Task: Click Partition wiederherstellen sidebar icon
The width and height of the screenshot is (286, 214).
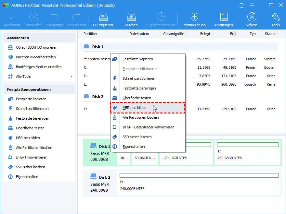Action: tap(10, 57)
